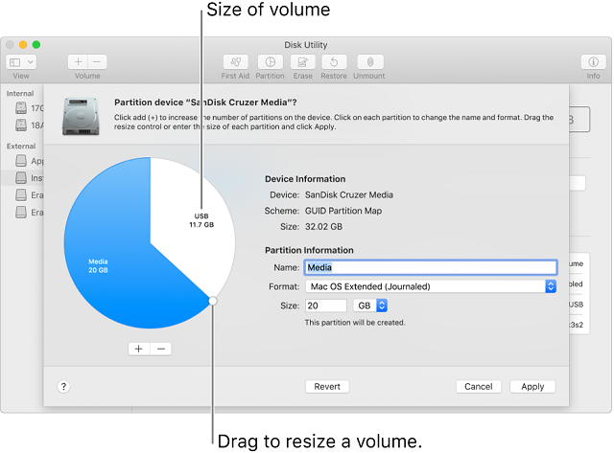Click the Size value 32.02 GB

point(324,227)
